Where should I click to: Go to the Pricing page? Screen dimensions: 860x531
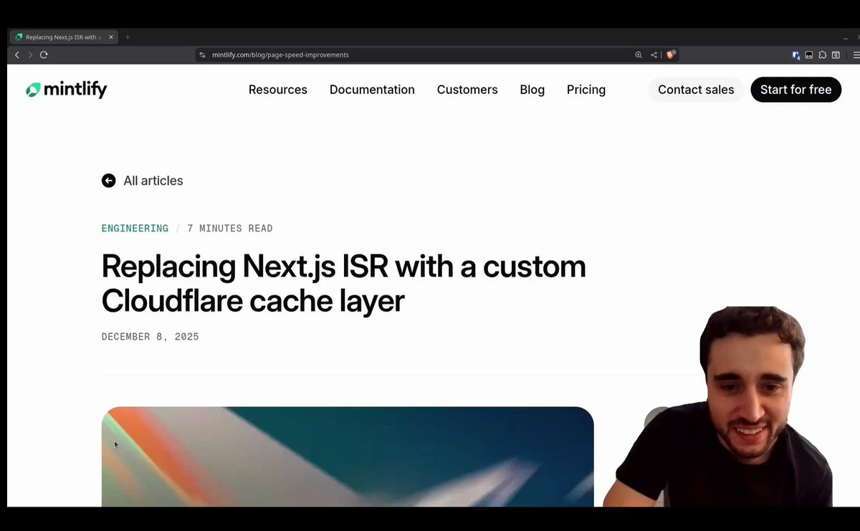586,90
